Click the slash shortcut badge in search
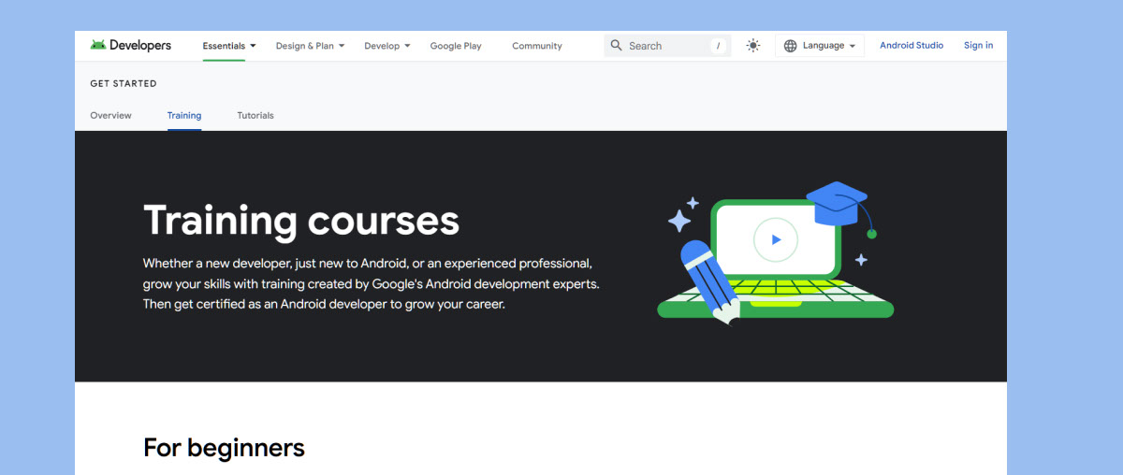 [x=719, y=46]
